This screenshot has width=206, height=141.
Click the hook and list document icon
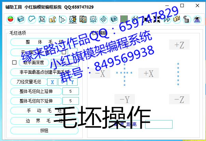click(x=187, y=19)
